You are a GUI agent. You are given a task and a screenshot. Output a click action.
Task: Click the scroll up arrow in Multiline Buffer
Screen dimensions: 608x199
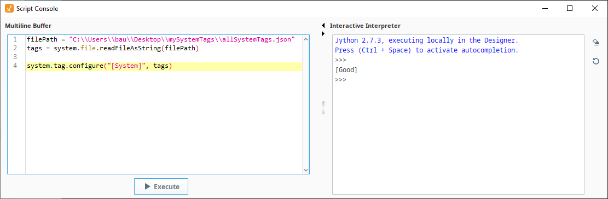(x=305, y=39)
